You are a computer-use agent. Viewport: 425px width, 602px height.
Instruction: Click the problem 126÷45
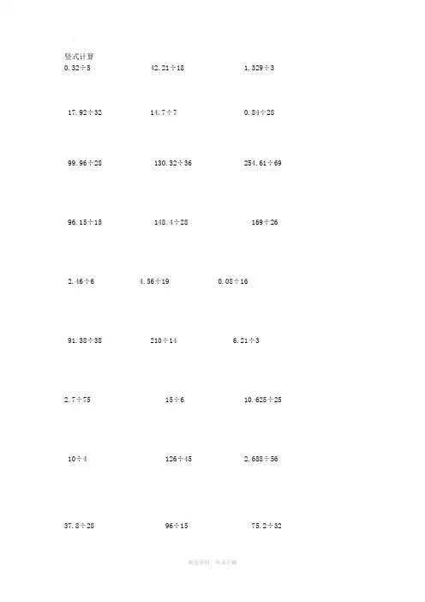coord(178,459)
